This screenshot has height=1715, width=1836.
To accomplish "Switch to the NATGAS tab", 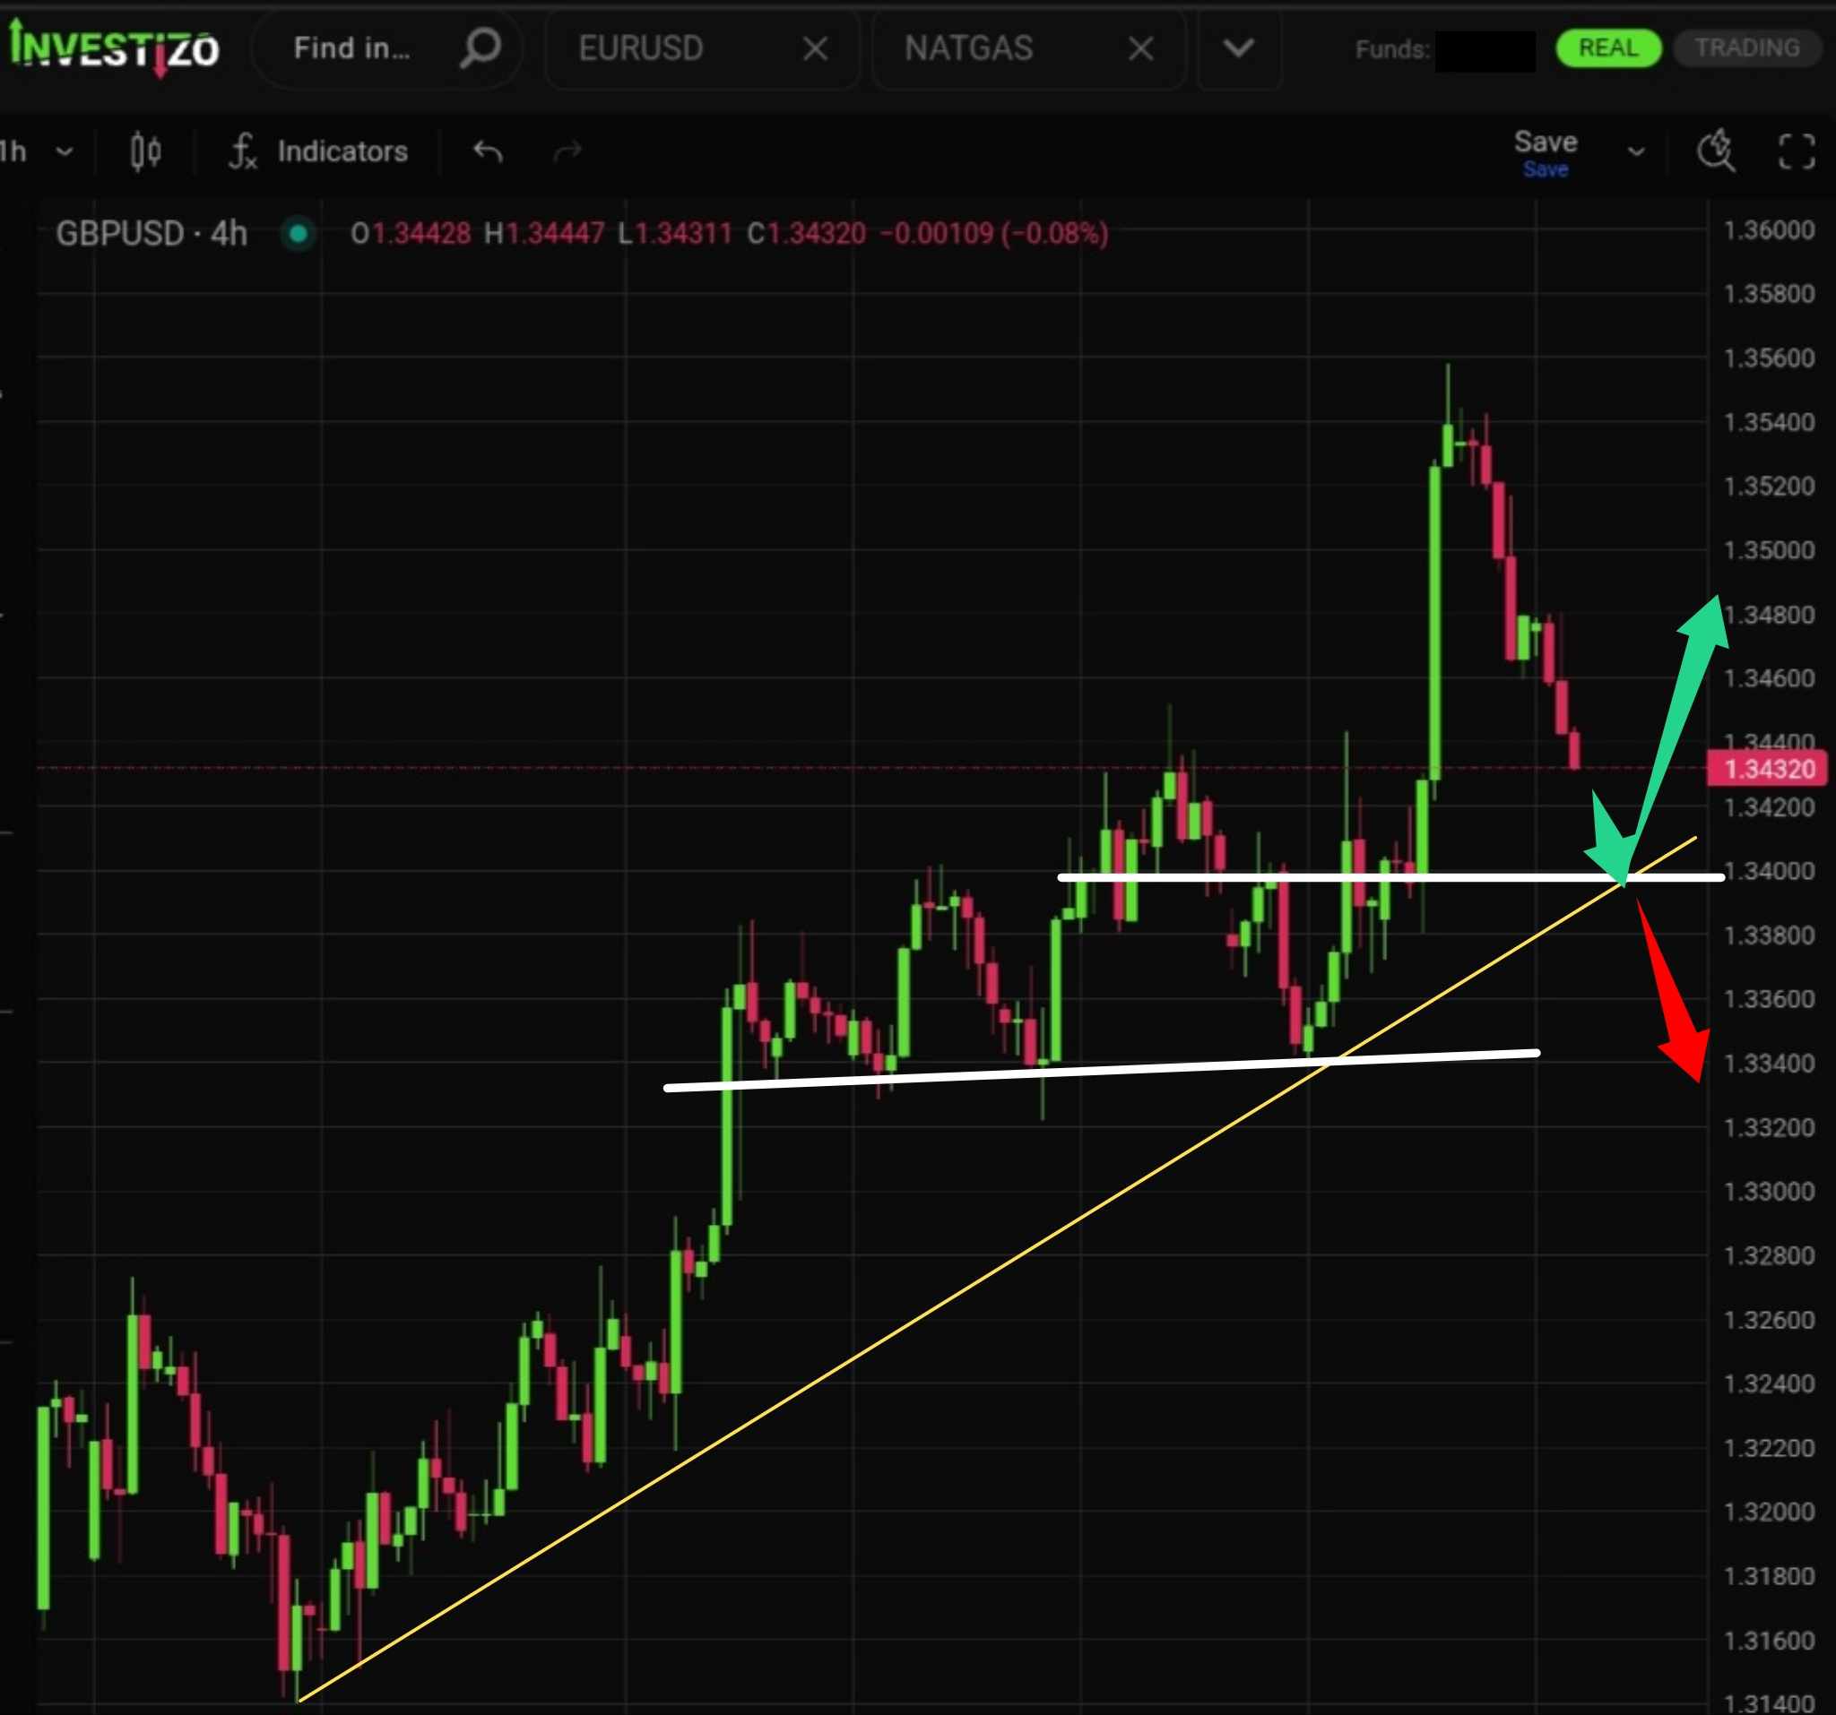I will [969, 48].
